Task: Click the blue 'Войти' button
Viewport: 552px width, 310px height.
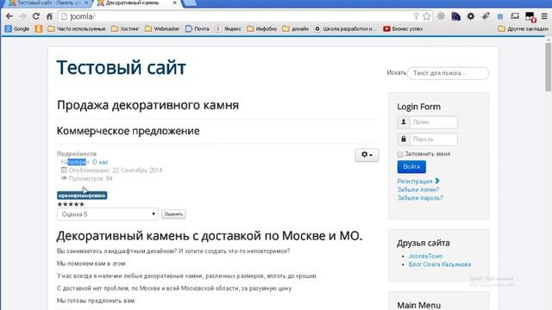Action: click(411, 166)
